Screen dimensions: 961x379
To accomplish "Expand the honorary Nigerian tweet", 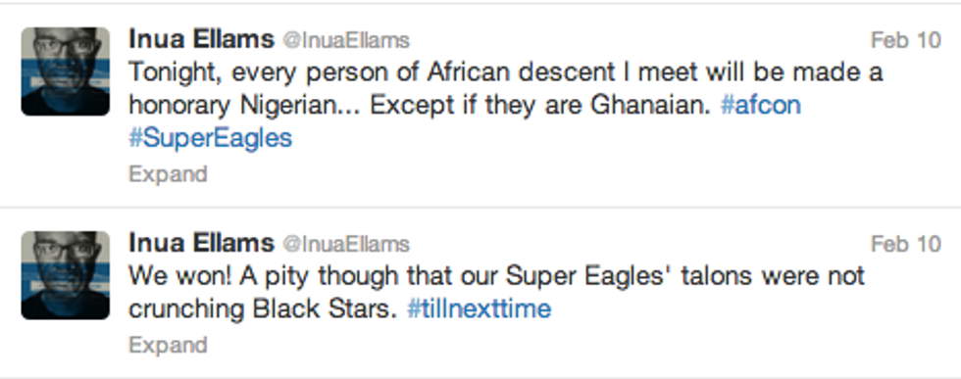I will (168, 174).
